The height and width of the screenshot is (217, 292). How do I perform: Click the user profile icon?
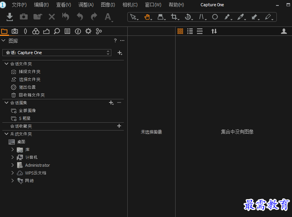(x=284, y=31)
